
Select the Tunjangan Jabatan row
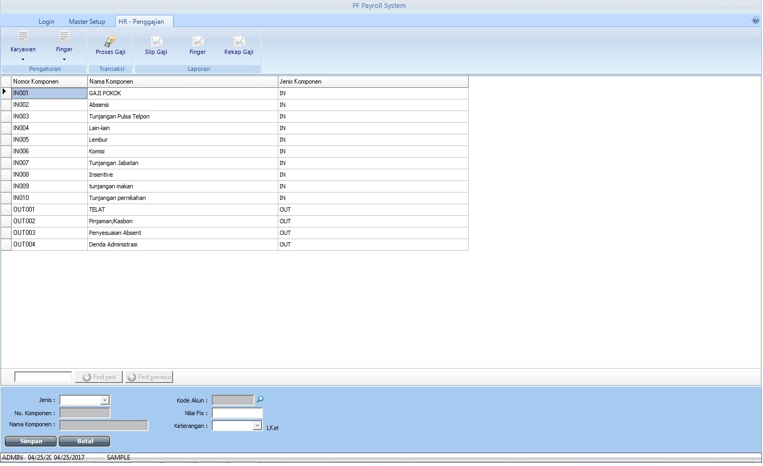(x=113, y=163)
